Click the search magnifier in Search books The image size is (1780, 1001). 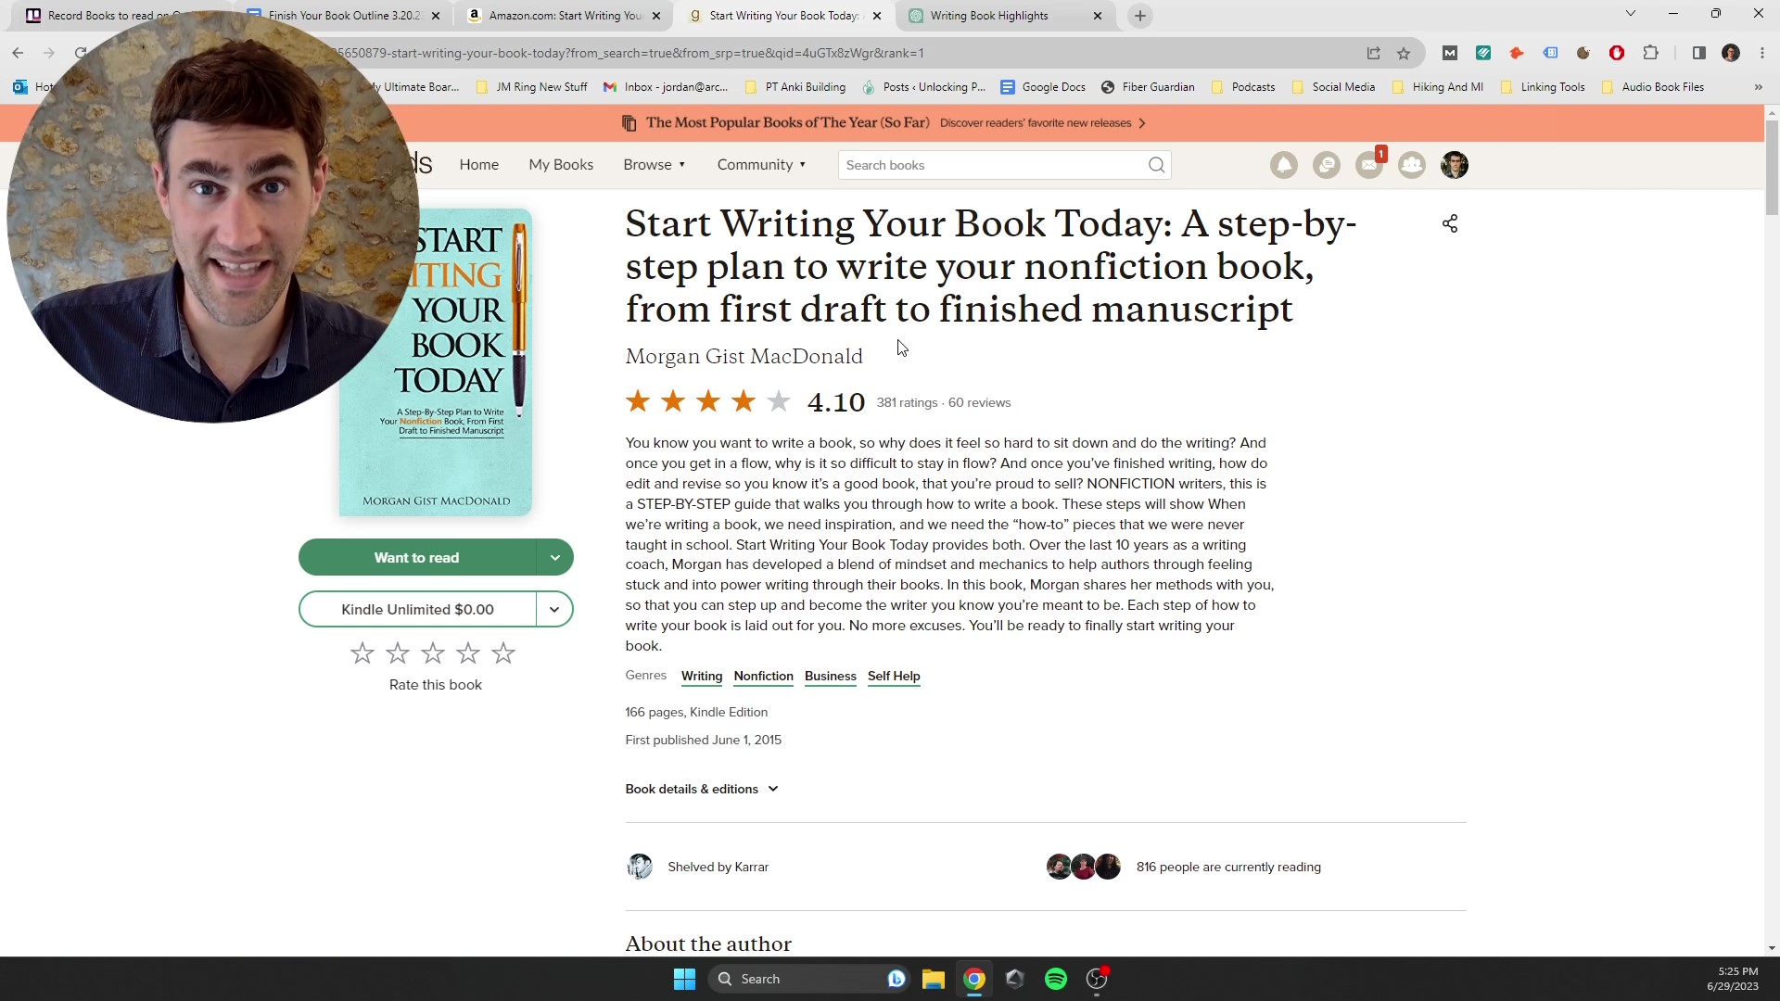[x=1156, y=165]
